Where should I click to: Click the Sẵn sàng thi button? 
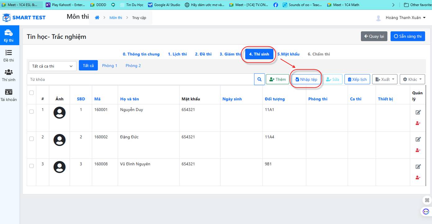coord(407,36)
